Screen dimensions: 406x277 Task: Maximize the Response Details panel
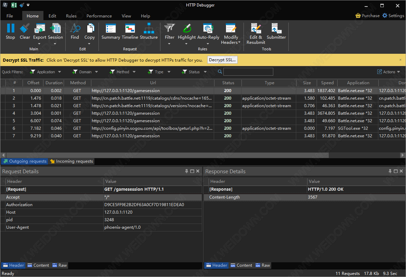click(x=396, y=171)
